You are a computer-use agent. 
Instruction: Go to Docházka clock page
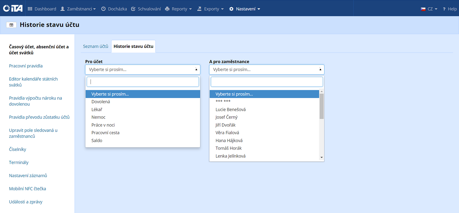114,9
